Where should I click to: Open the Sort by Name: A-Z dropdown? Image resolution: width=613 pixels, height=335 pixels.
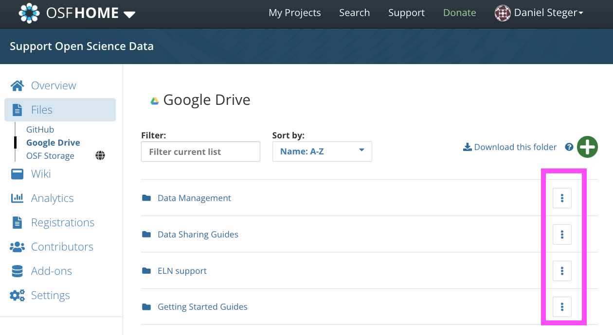tap(322, 151)
